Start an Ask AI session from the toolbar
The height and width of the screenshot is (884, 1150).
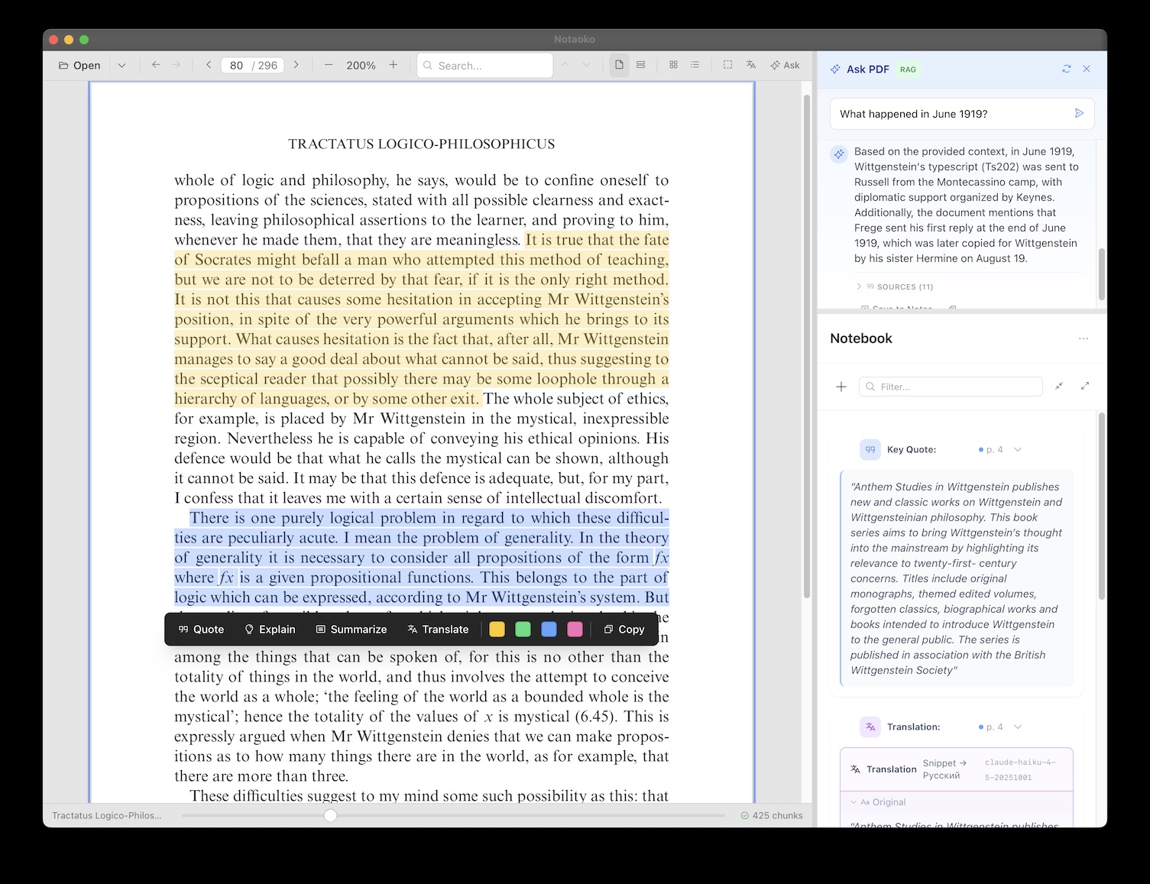click(785, 65)
